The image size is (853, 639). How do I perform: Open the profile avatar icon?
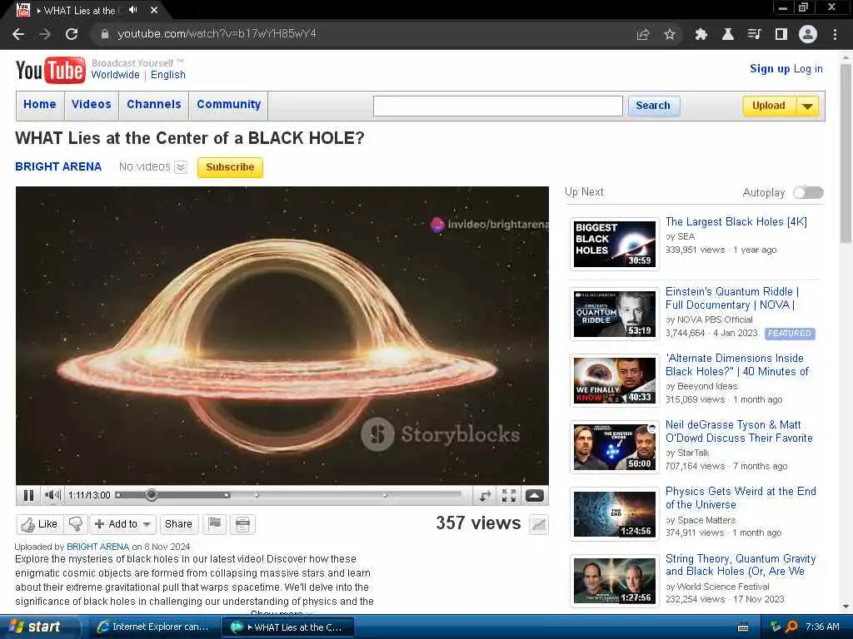[808, 34]
